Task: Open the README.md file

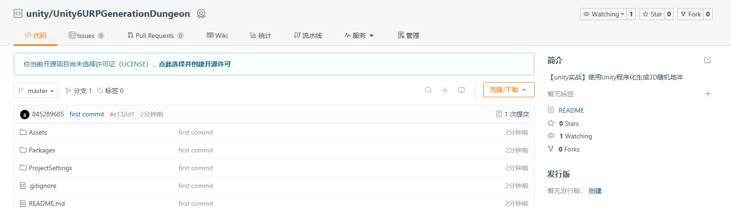Action: tap(47, 203)
